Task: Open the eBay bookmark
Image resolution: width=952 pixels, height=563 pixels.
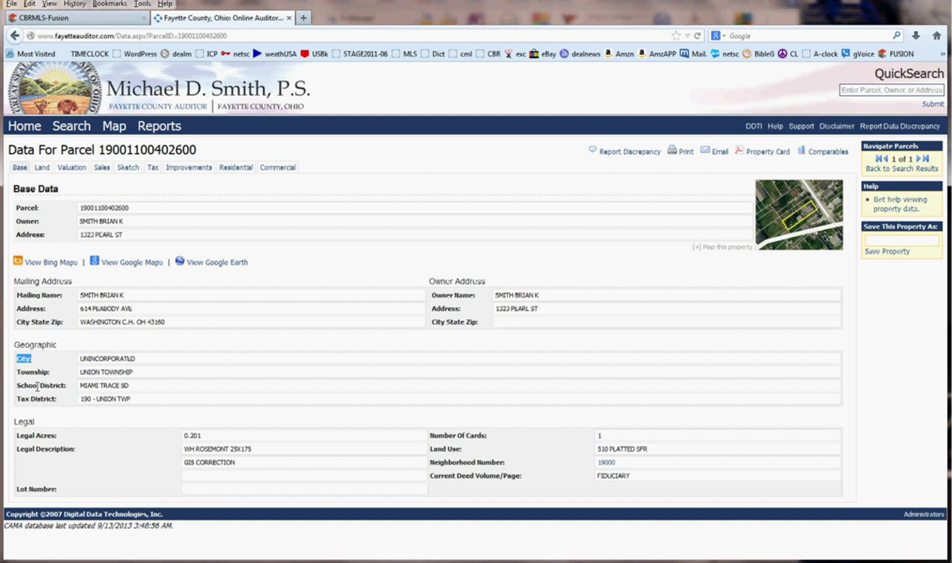Action: 543,54
